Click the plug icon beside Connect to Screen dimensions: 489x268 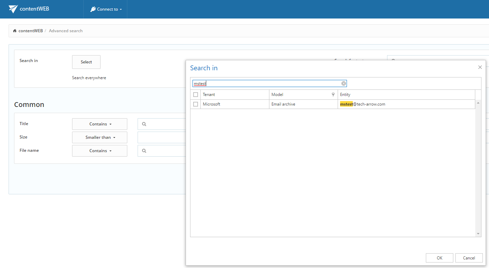click(93, 9)
